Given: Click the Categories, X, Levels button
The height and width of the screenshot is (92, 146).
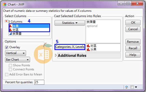Looking at the screenshot, I should click(x=70, y=47).
